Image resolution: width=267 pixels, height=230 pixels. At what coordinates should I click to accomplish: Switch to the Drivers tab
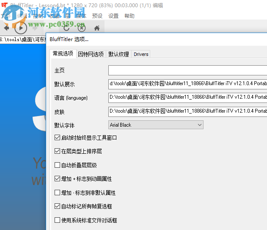click(141, 54)
